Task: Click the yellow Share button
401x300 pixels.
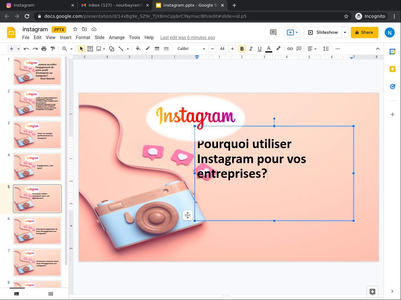Action: click(364, 32)
